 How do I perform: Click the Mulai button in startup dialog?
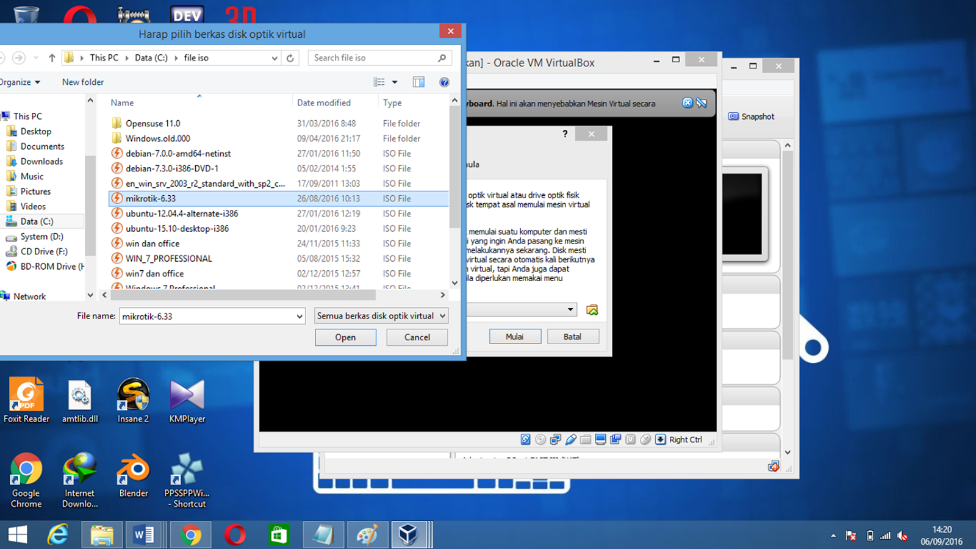pos(515,337)
